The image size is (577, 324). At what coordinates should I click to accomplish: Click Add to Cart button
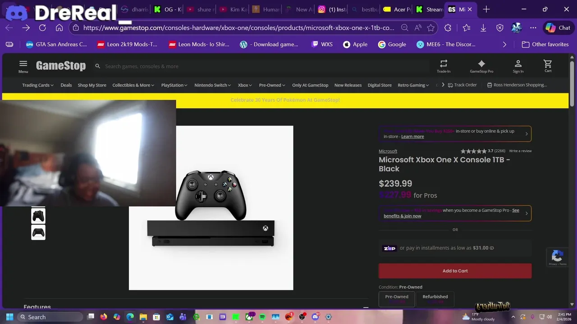click(x=455, y=271)
